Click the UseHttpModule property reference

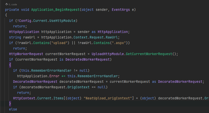point(65,21)
